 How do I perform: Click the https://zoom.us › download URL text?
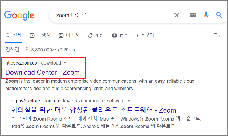point(33,63)
